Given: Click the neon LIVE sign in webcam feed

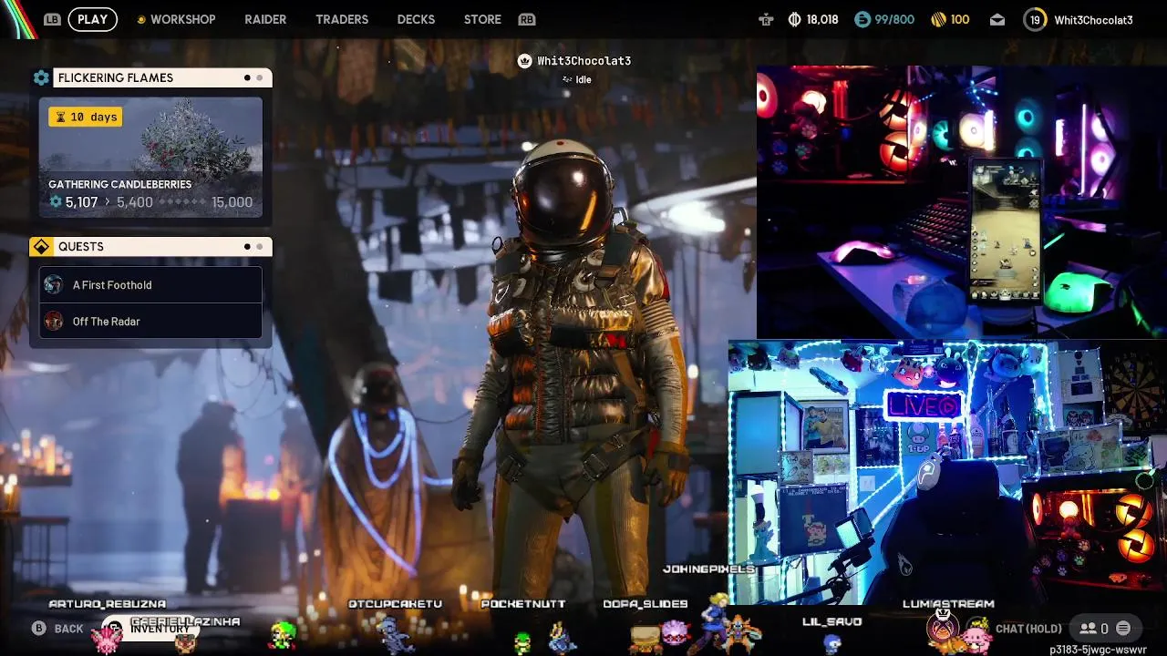Looking at the screenshot, I should pyautogui.click(x=924, y=406).
